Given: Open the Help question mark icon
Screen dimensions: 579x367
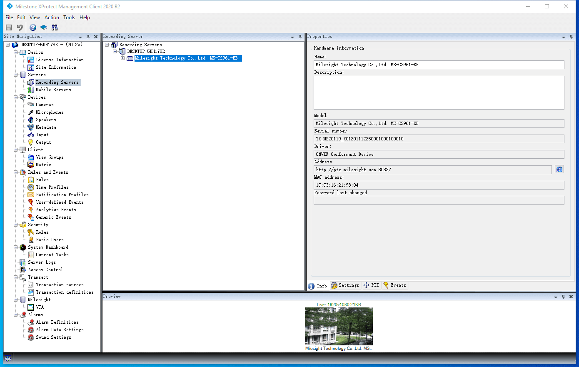Looking at the screenshot, I should (x=33, y=27).
